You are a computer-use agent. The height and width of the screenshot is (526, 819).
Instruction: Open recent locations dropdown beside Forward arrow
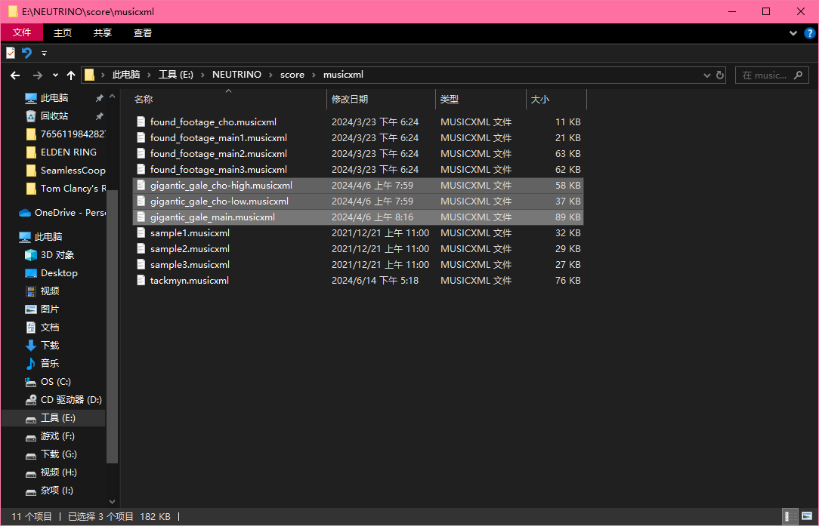(55, 75)
